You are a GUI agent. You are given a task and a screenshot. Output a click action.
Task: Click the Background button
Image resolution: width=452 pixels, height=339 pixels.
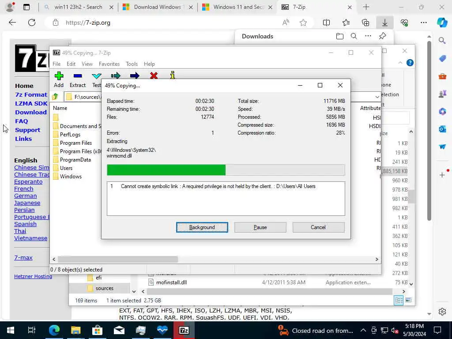click(202, 227)
